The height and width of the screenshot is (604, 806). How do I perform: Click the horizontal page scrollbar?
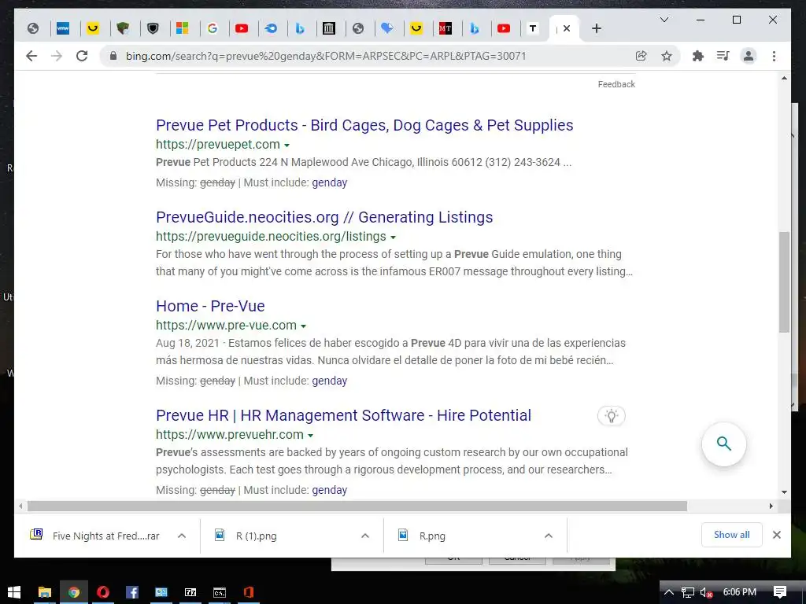click(x=357, y=506)
